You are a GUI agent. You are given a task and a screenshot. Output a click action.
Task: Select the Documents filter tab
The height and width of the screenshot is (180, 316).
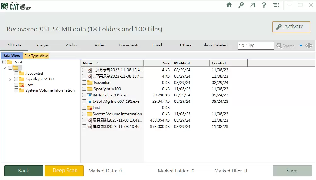coord(128,45)
